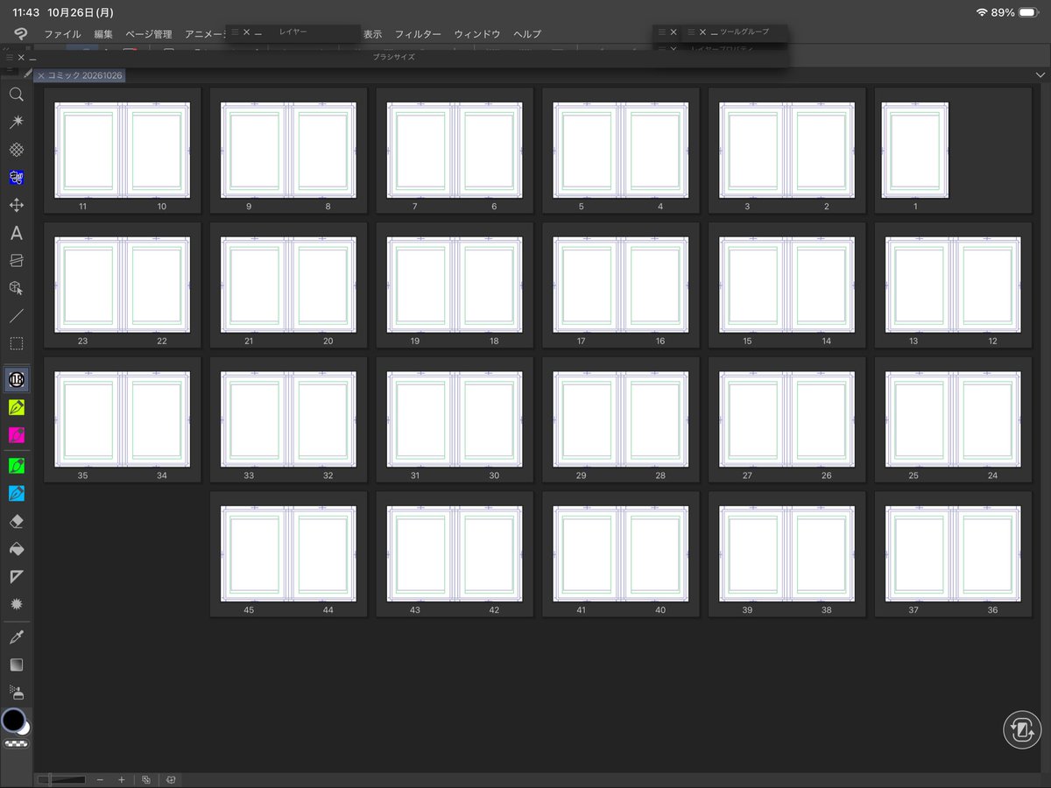Select the Move layer tool
Screen dimensions: 1051x788
(16, 205)
